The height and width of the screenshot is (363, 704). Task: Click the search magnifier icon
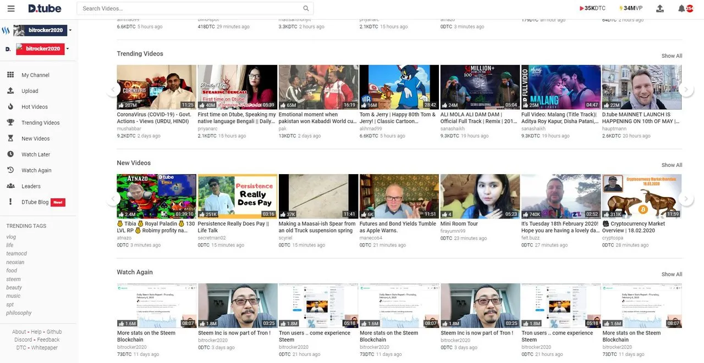point(306,8)
